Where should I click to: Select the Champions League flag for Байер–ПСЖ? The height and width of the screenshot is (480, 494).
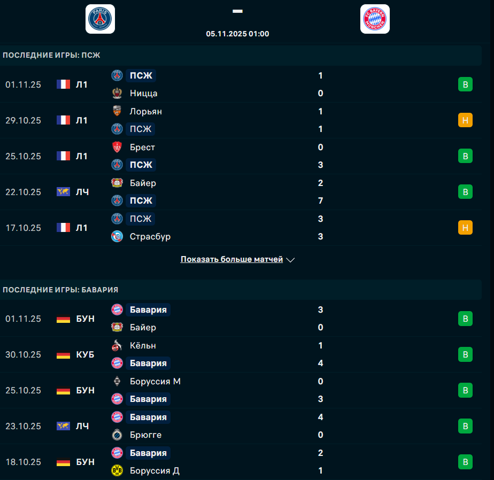63,192
